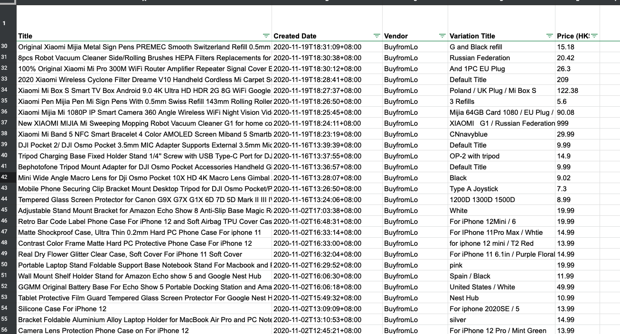The image size is (620, 334).
Task: Click the 1200D 1300D 1500D variation cell
Action: [x=501, y=200]
